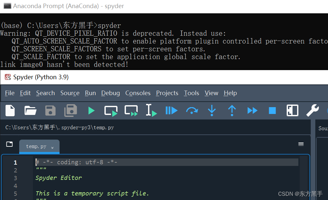This screenshot has width=328, height=200.
Task: Click QT_SCALE_FACTOR line in Anaconda Prompt
Action: coord(126,56)
